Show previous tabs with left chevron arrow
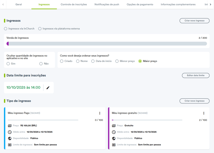 [3, 4]
